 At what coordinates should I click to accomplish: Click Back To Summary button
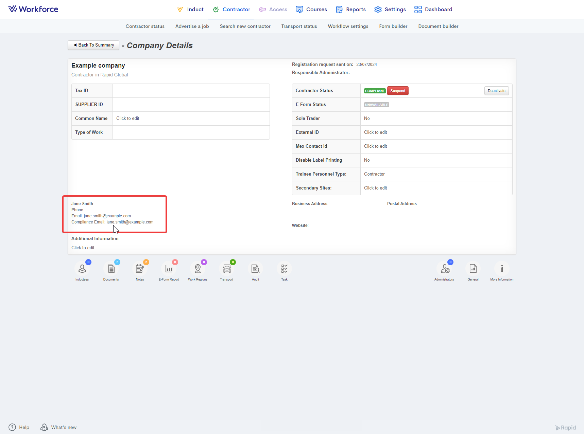(93, 45)
